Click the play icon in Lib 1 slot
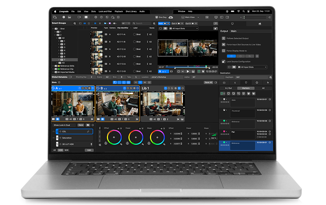This screenshot has height=205, width=326. (x=178, y=119)
